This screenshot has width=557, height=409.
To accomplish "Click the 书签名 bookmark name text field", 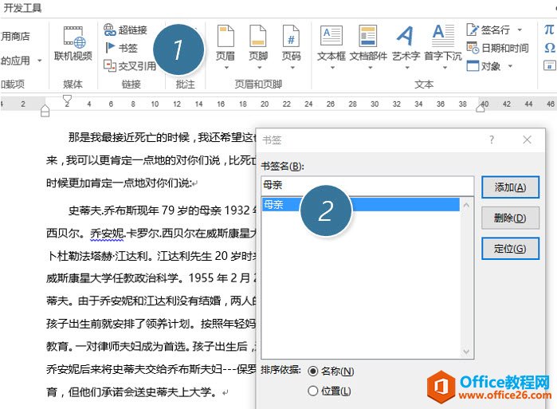I will [x=367, y=184].
